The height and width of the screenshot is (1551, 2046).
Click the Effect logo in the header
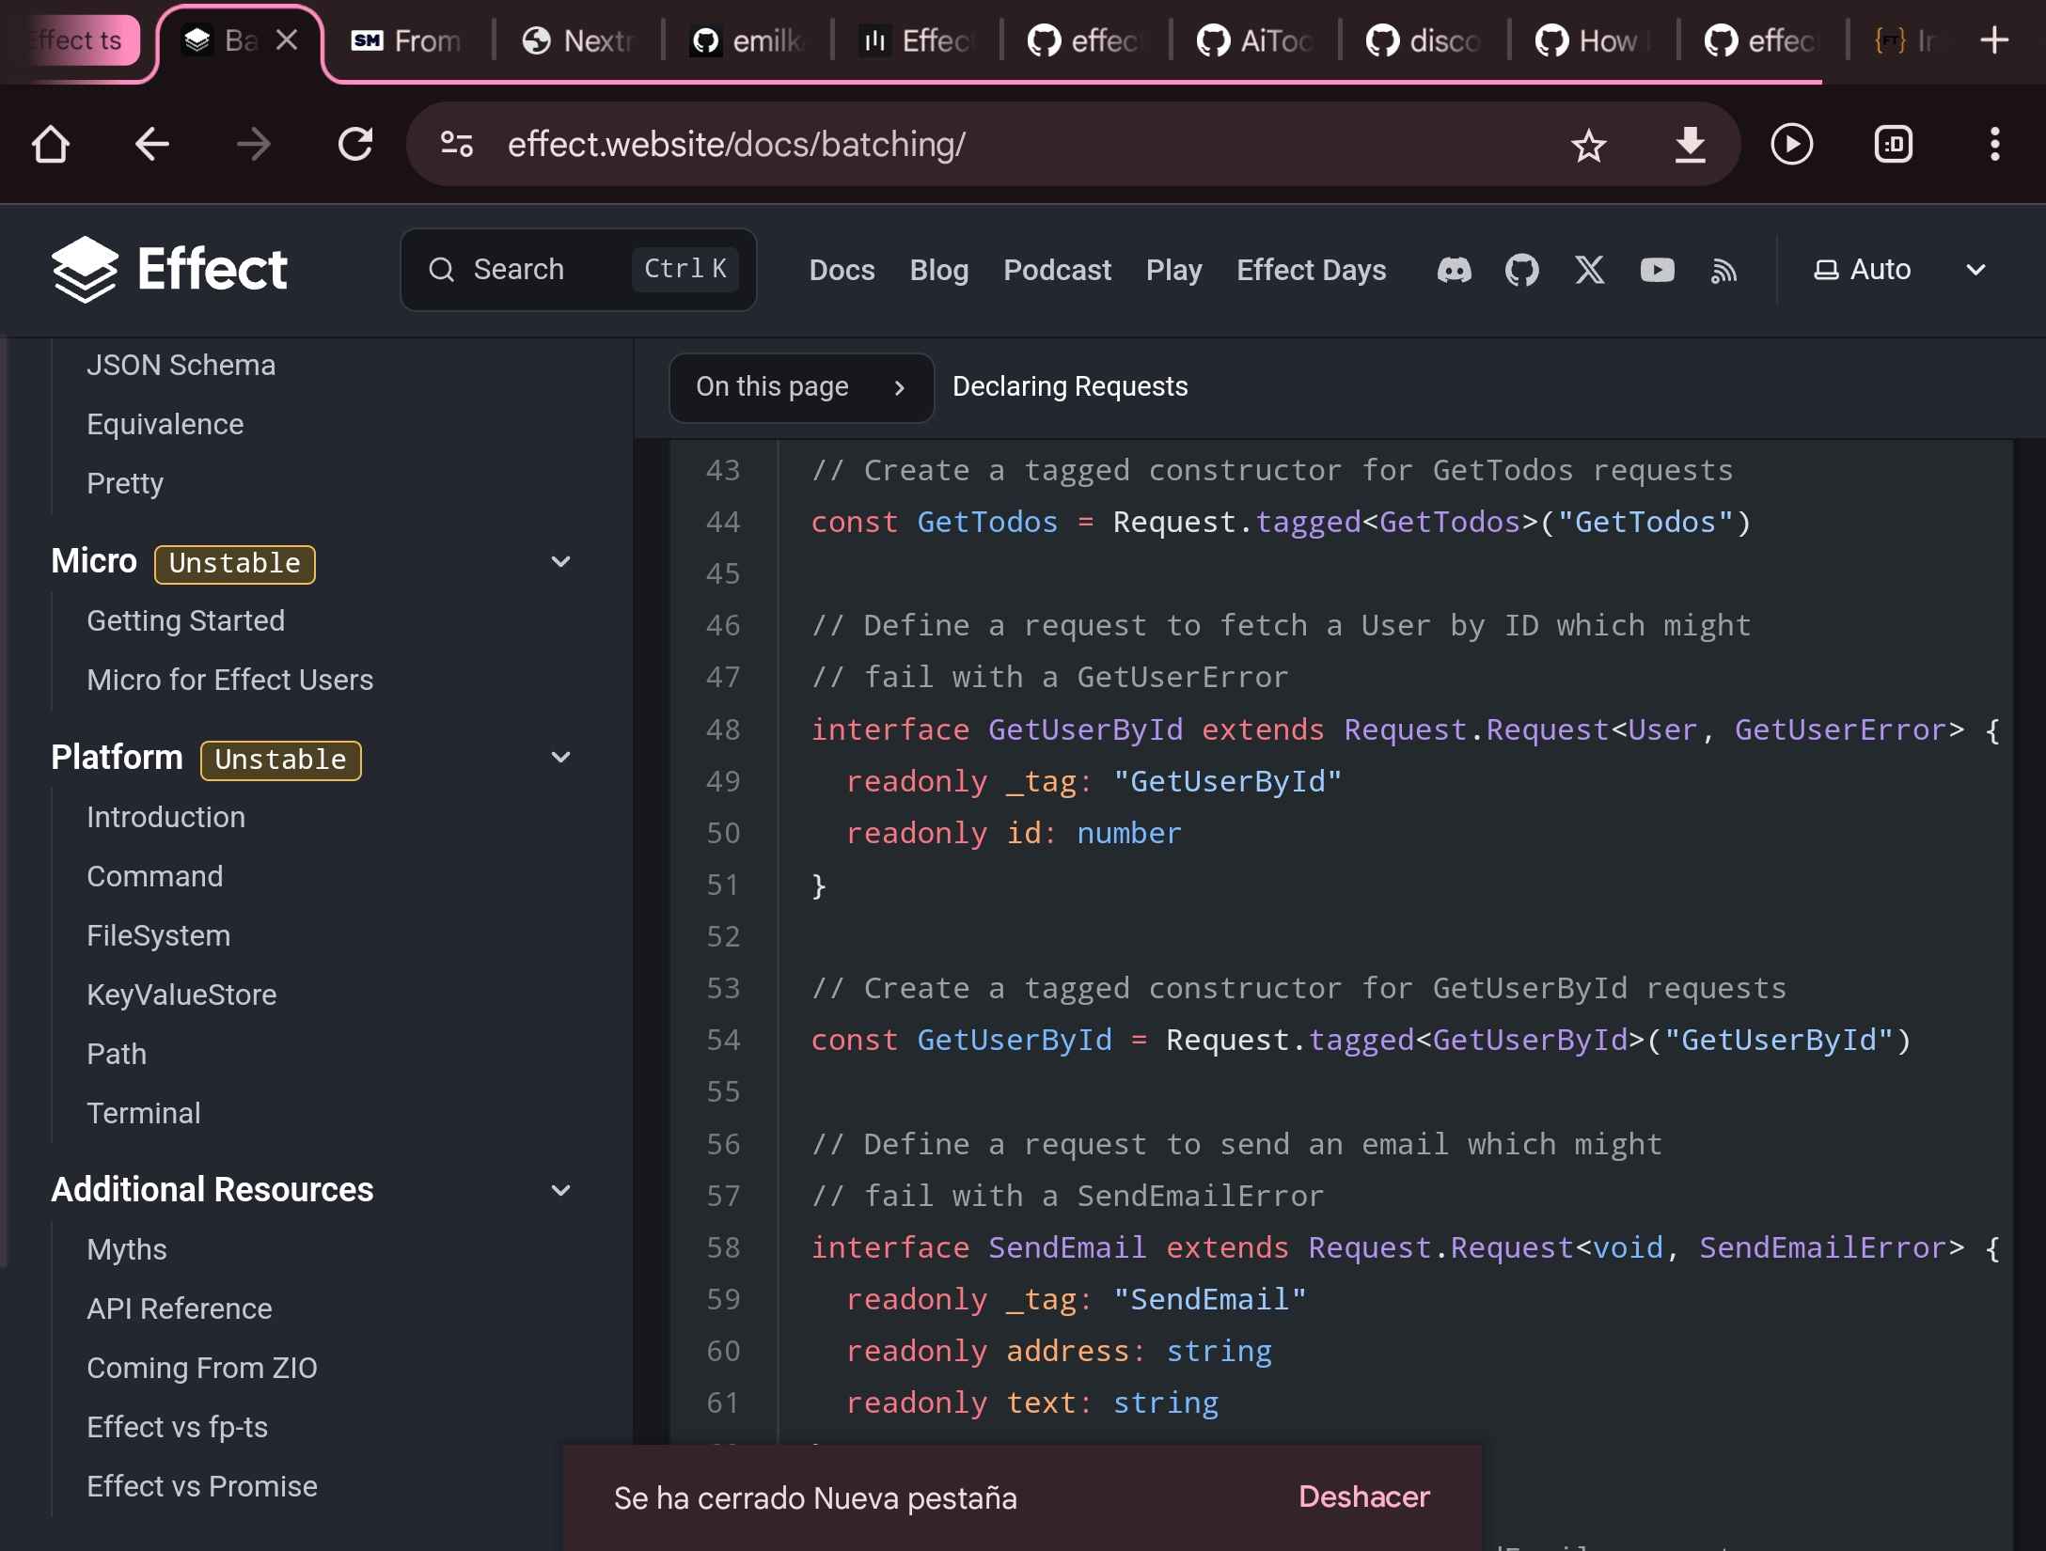(171, 269)
